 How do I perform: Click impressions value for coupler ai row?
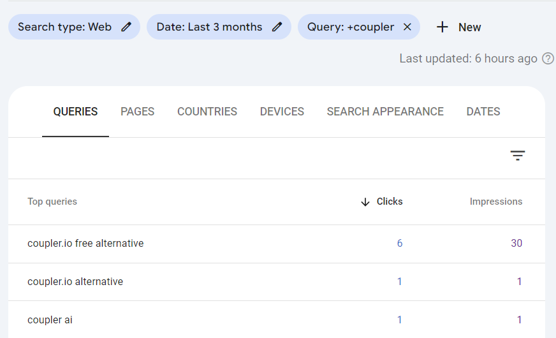tap(519, 320)
